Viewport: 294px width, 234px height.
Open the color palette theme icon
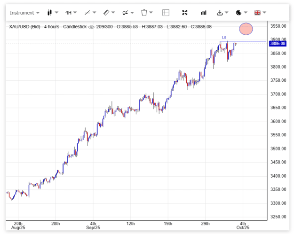[238, 13]
